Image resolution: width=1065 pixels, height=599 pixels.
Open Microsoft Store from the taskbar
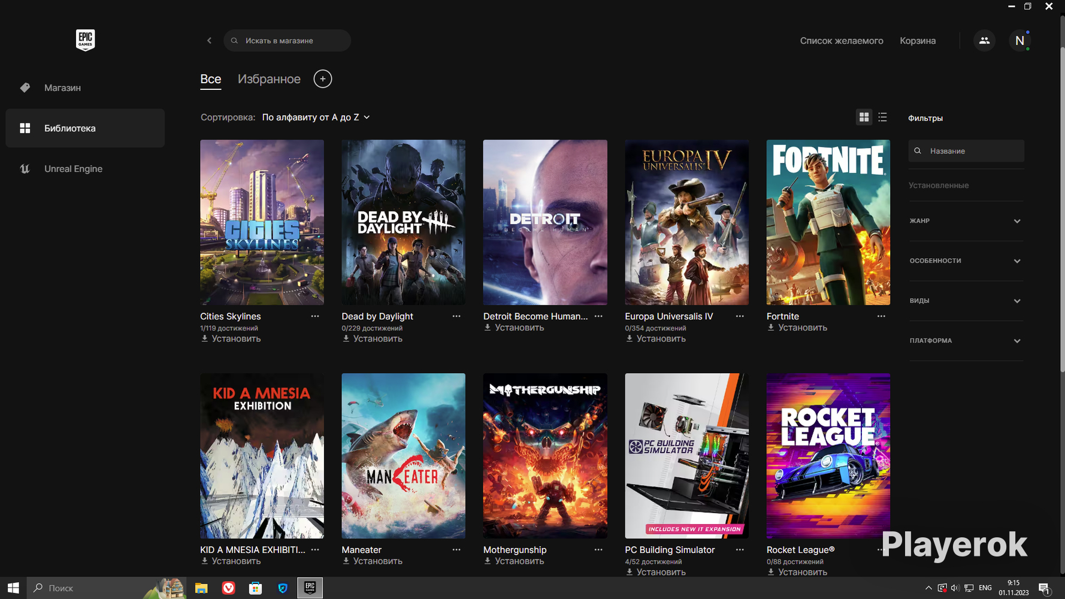(x=256, y=588)
